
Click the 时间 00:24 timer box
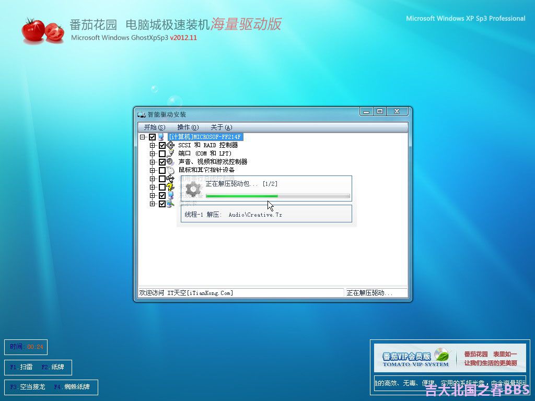(26, 347)
